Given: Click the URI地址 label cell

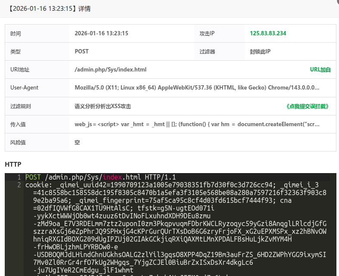Looking at the screenshot, I should 37,70.
